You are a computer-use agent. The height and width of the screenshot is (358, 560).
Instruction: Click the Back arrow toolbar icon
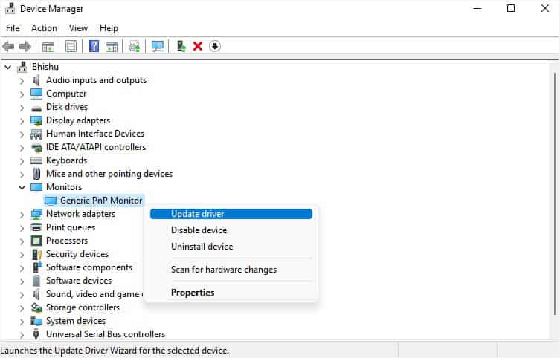[x=8, y=46]
